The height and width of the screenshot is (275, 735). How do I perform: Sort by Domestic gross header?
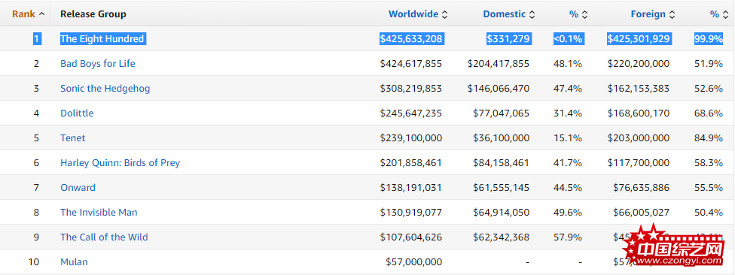pyautogui.click(x=505, y=14)
